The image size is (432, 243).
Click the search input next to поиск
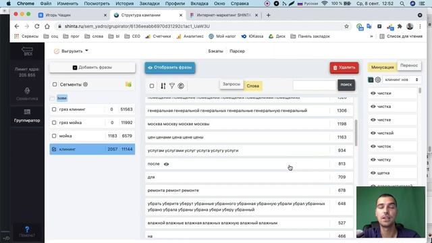click(315, 86)
